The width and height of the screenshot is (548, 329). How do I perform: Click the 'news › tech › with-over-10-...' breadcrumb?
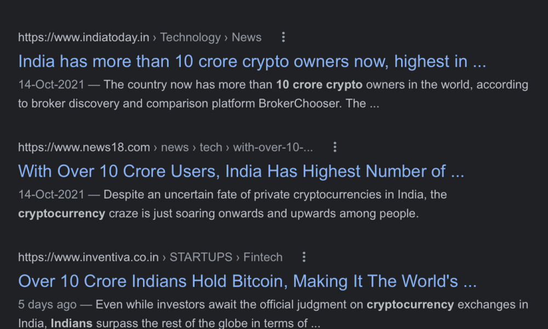click(x=237, y=147)
